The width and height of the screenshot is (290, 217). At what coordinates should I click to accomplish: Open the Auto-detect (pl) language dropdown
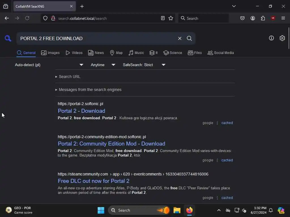[49, 65]
